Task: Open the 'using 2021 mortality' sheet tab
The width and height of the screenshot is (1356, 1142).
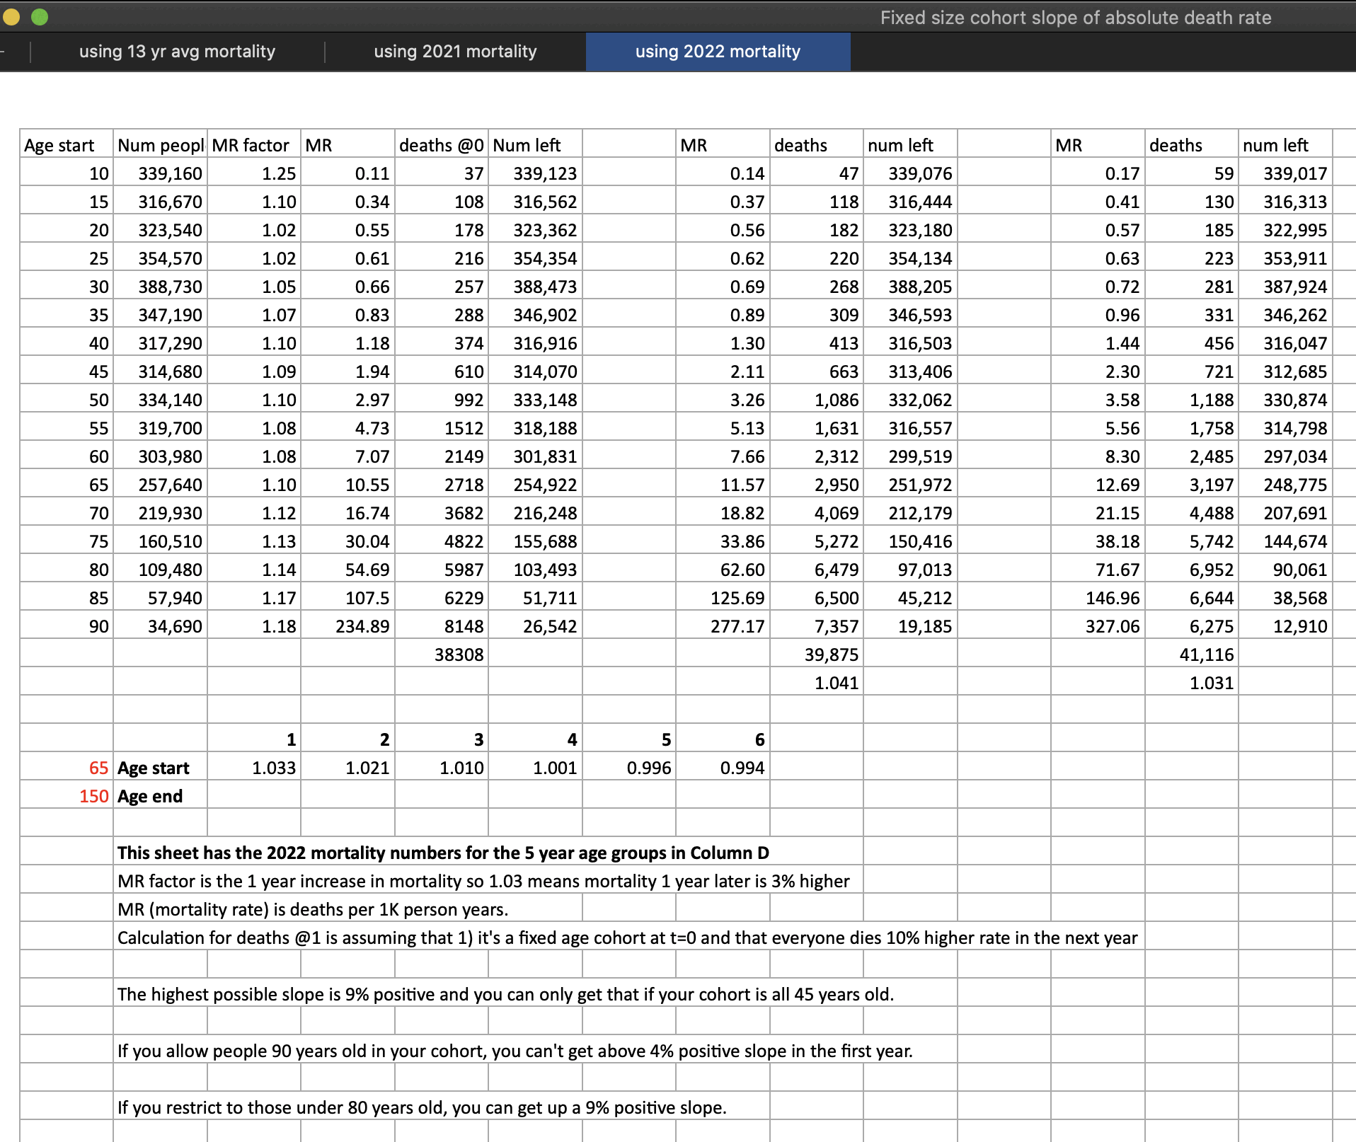Action: click(455, 52)
